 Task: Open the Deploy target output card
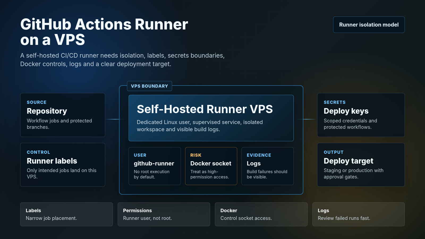(x=361, y=165)
